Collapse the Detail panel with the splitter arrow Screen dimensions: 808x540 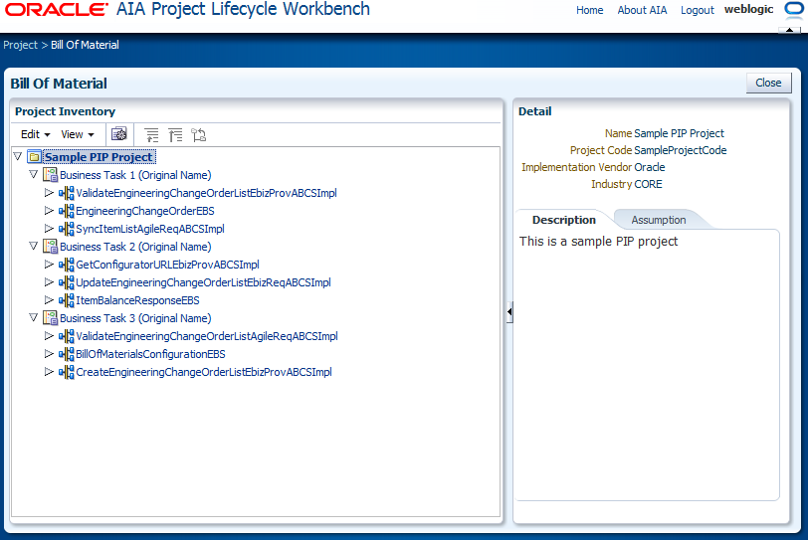tap(509, 311)
